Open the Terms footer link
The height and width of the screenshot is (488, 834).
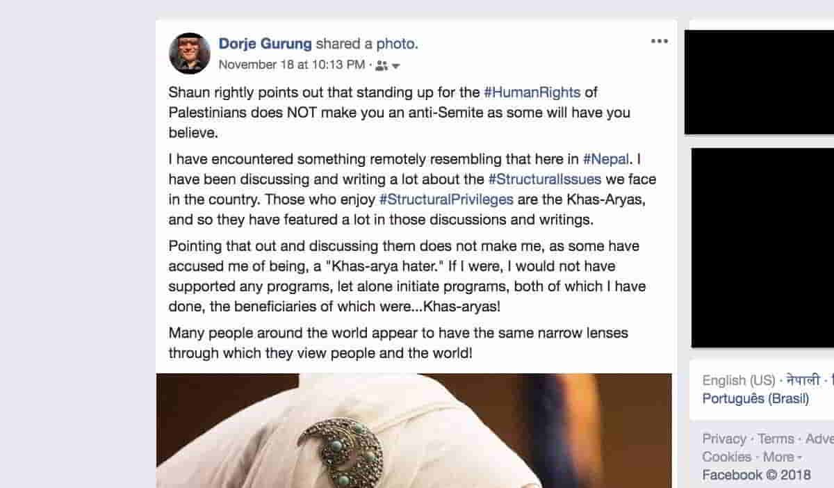(776, 439)
